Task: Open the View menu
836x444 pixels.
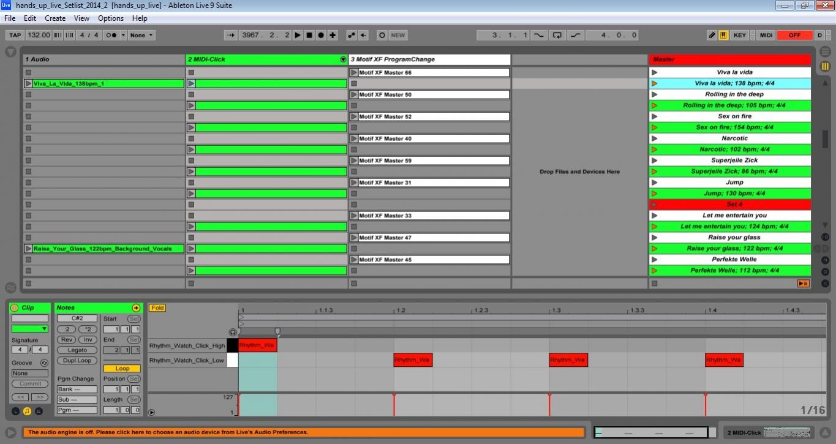Action: [81, 18]
